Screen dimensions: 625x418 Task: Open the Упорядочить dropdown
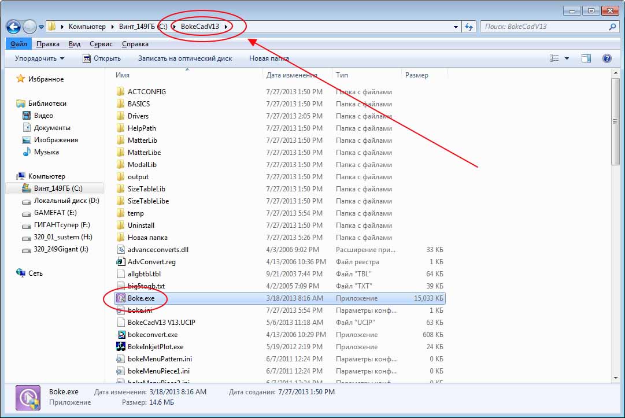tap(39, 58)
